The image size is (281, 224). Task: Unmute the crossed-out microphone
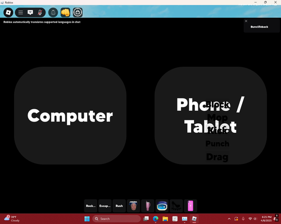tap(40, 12)
